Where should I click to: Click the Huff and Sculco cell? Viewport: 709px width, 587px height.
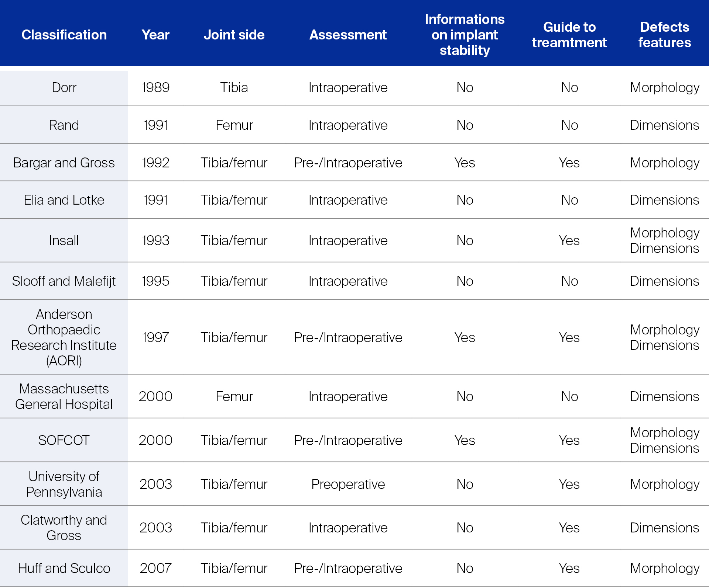[x=64, y=568]
